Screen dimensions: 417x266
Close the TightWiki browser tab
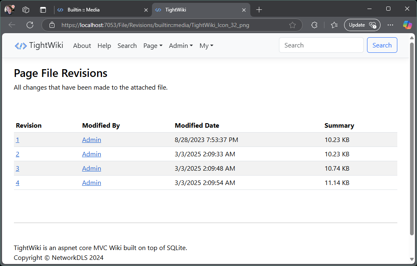[x=244, y=10]
